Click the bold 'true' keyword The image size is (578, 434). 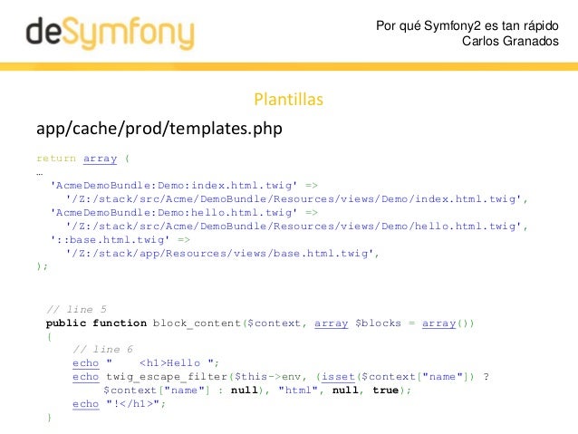pyautogui.click(x=385, y=391)
